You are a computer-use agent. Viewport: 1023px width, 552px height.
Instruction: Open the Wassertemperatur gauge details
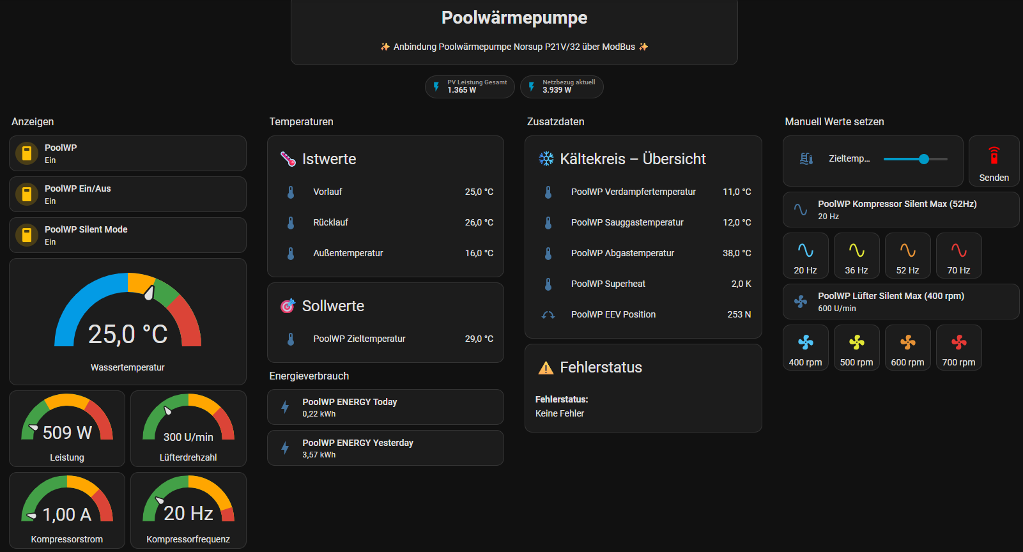[128, 321]
